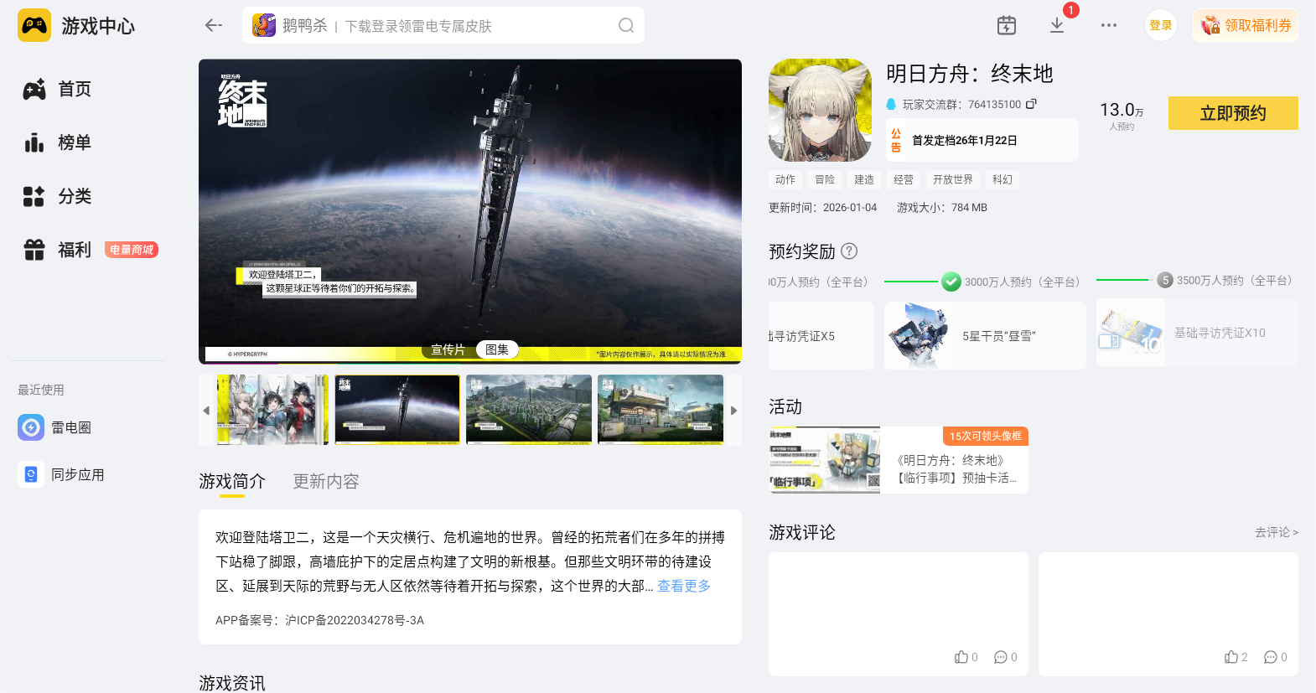Like the first review with 0 likes

click(966, 657)
